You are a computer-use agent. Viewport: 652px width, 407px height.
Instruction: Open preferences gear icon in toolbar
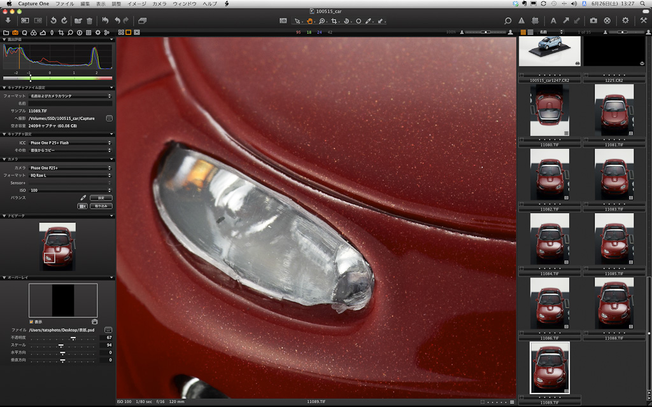coord(625,21)
